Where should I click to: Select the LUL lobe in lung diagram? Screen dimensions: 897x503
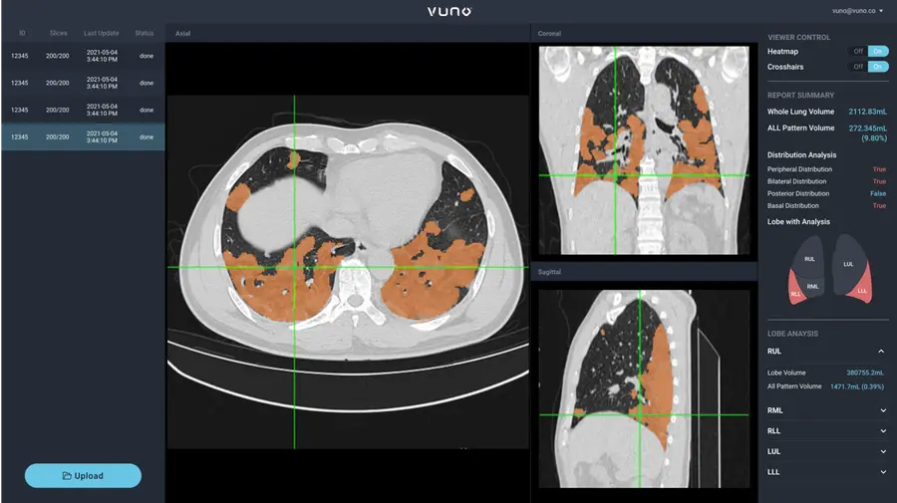point(848,263)
